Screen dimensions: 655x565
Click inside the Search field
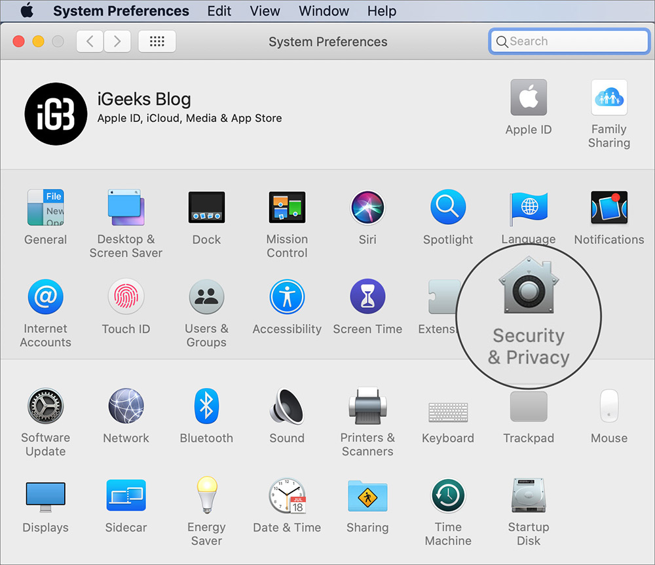click(x=569, y=41)
